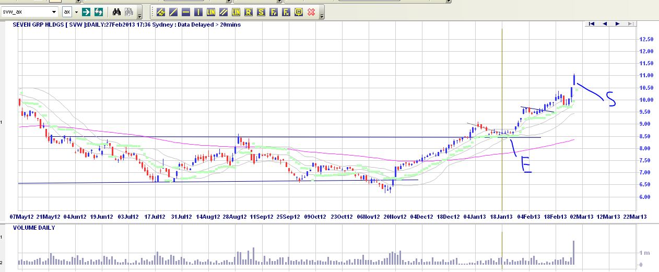Screen dimensions: 659x272
Task: Select the Fr Fibonacci retracement tool
Action: (x=274, y=11)
